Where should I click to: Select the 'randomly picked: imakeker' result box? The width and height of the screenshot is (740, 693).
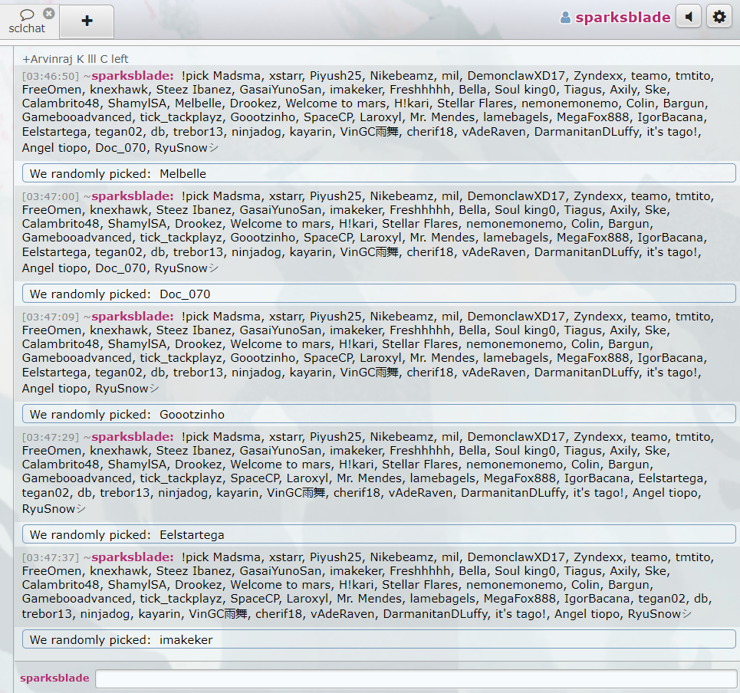pyautogui.click(x=379, y=639)
